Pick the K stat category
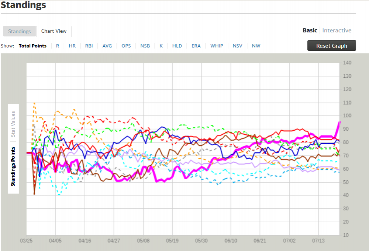Viewport: 369px width, 251px height. (x=161, y=46)
